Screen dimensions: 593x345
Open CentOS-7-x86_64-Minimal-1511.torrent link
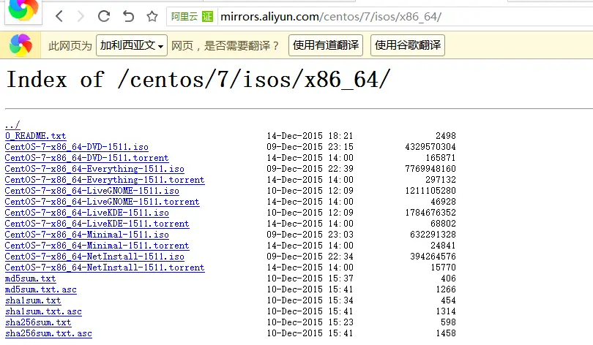point(97,246)
